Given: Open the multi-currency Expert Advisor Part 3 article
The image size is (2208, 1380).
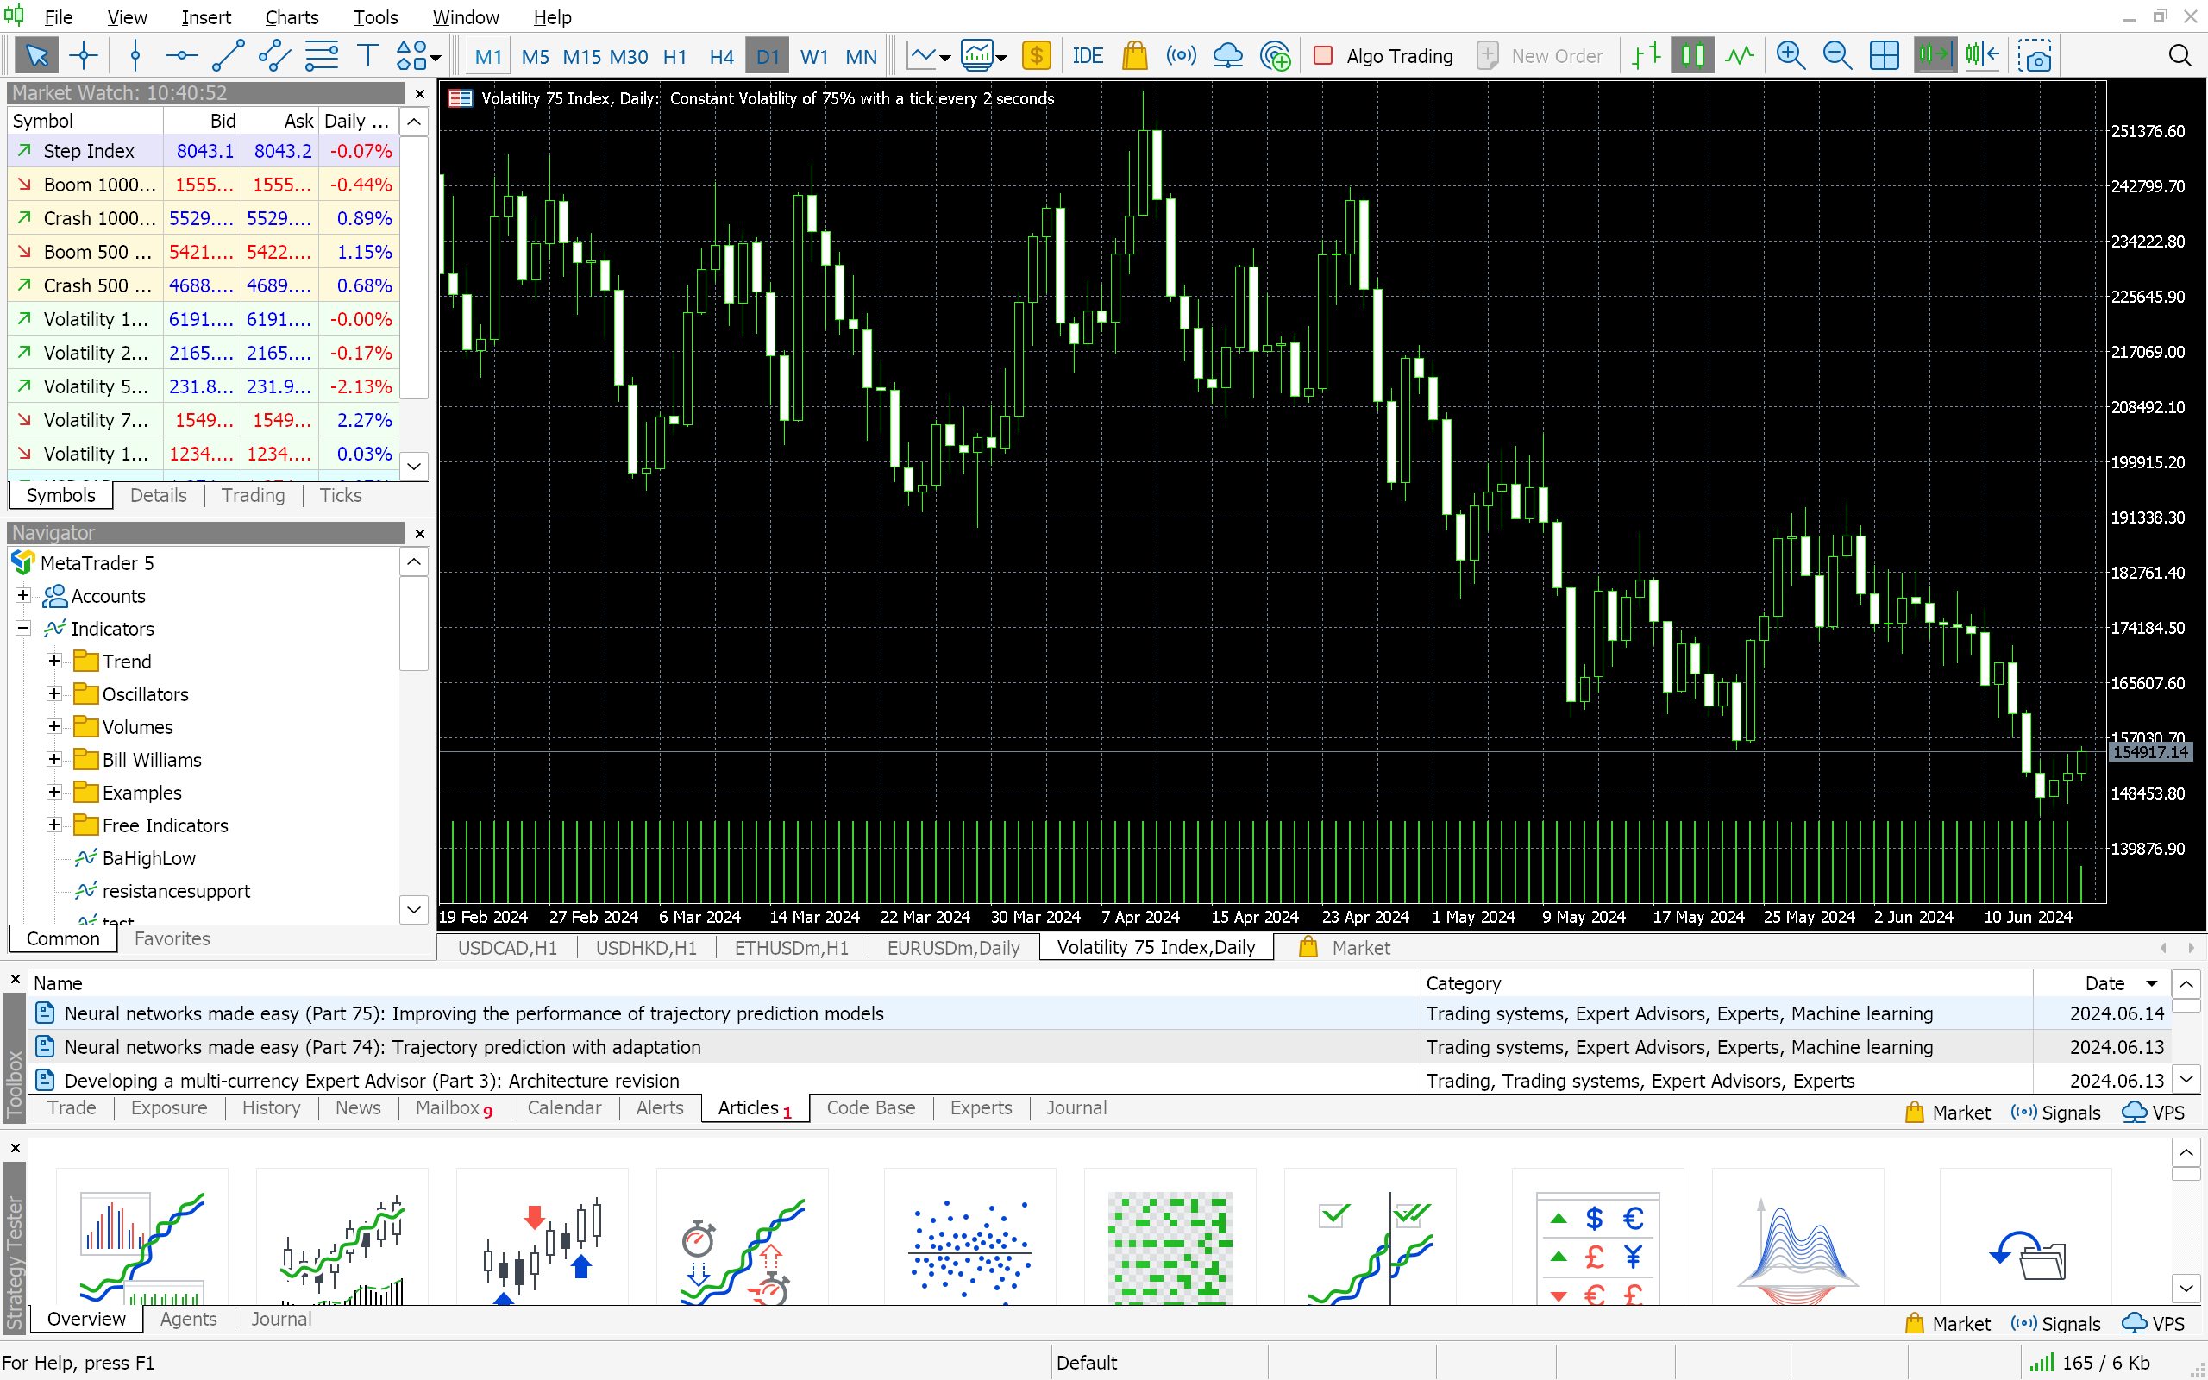Looking at the screenshot, I should (372, 1081).
